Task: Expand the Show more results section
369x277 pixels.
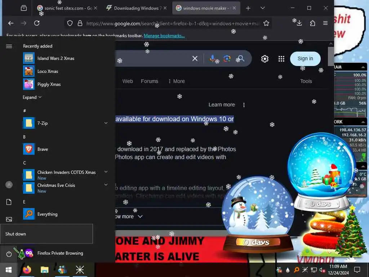Action: [129, 216]
